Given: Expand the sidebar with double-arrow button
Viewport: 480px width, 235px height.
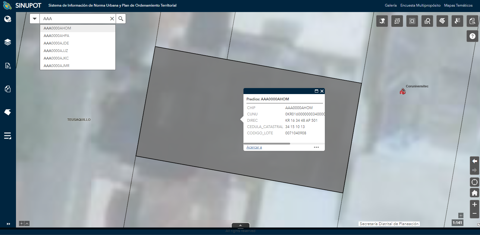Looking at the screenshot, I should click(x=8, y=224).
